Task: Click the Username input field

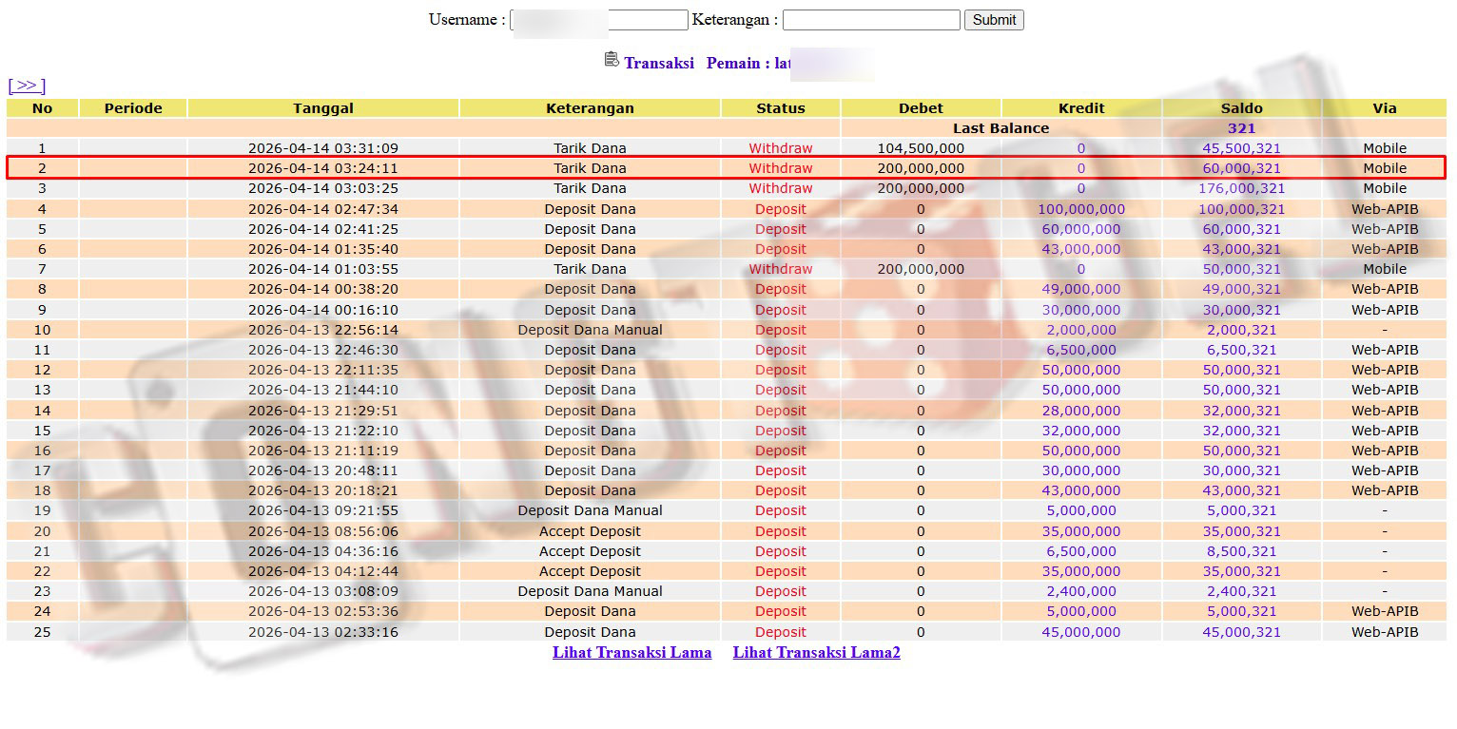Action: point(599,20)
